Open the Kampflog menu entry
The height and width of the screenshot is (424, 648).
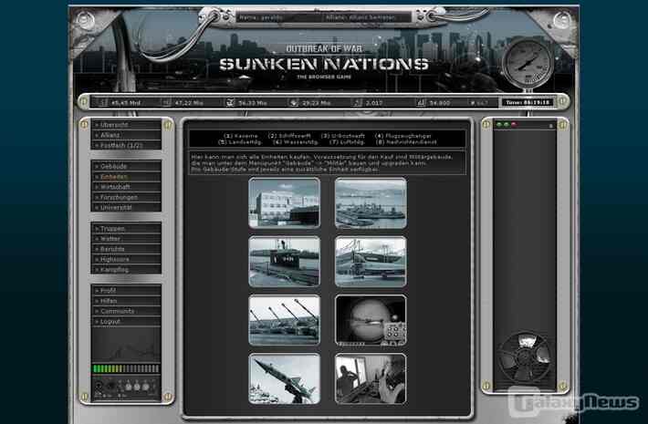point(126,270)
